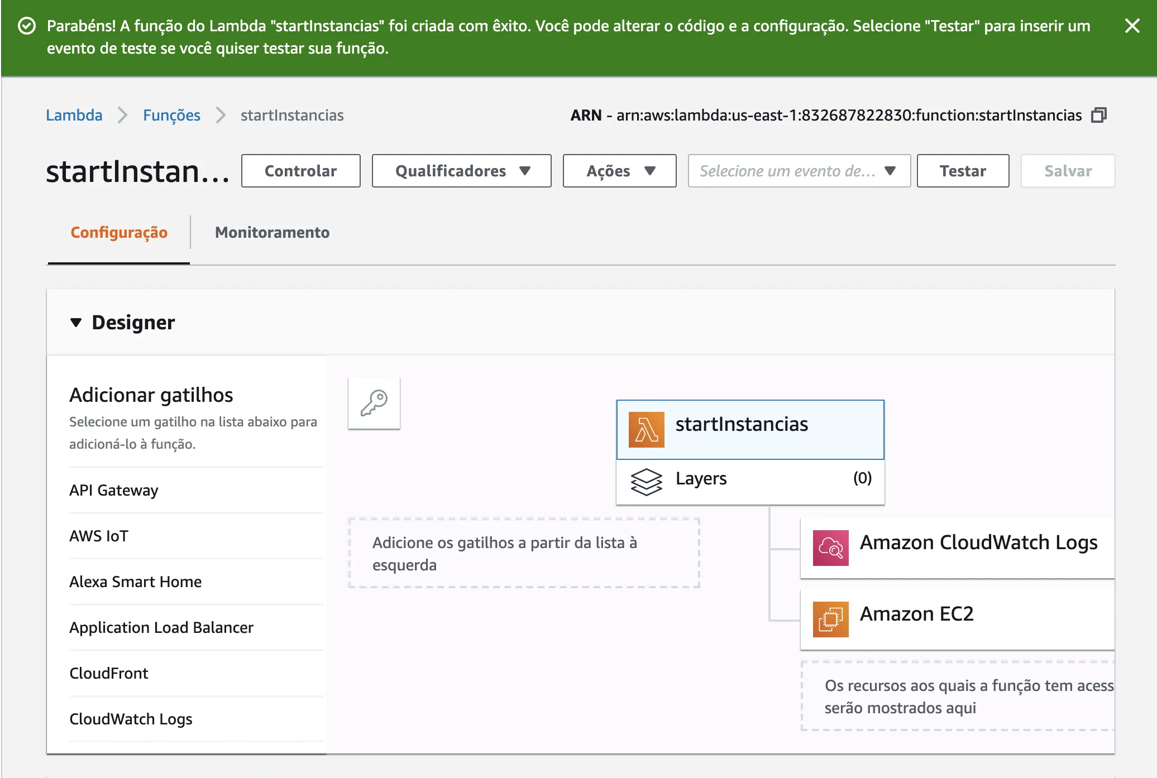Add Application Load Balancer trigger
Image resolution: width=1157 pixels, height=778 pixels.
pos(197,627)
